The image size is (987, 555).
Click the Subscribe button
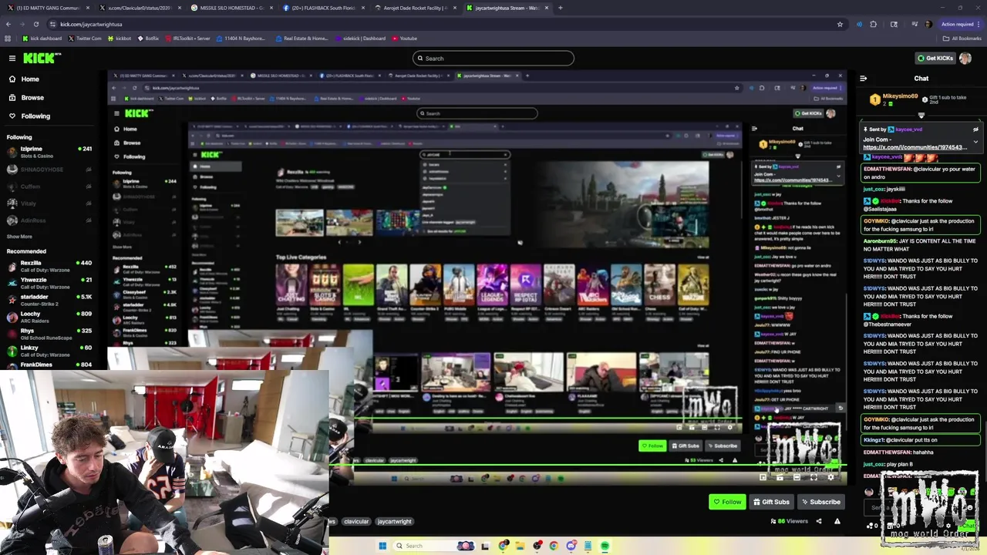[x=820, y=502]
